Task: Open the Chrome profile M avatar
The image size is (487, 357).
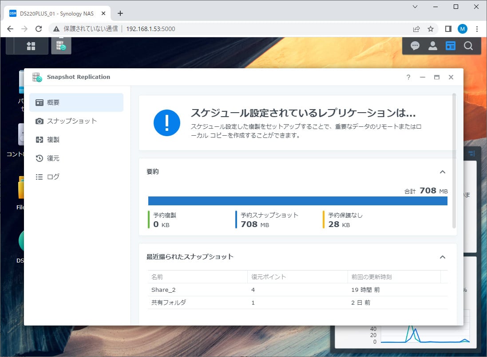Action: click(463, 29)
